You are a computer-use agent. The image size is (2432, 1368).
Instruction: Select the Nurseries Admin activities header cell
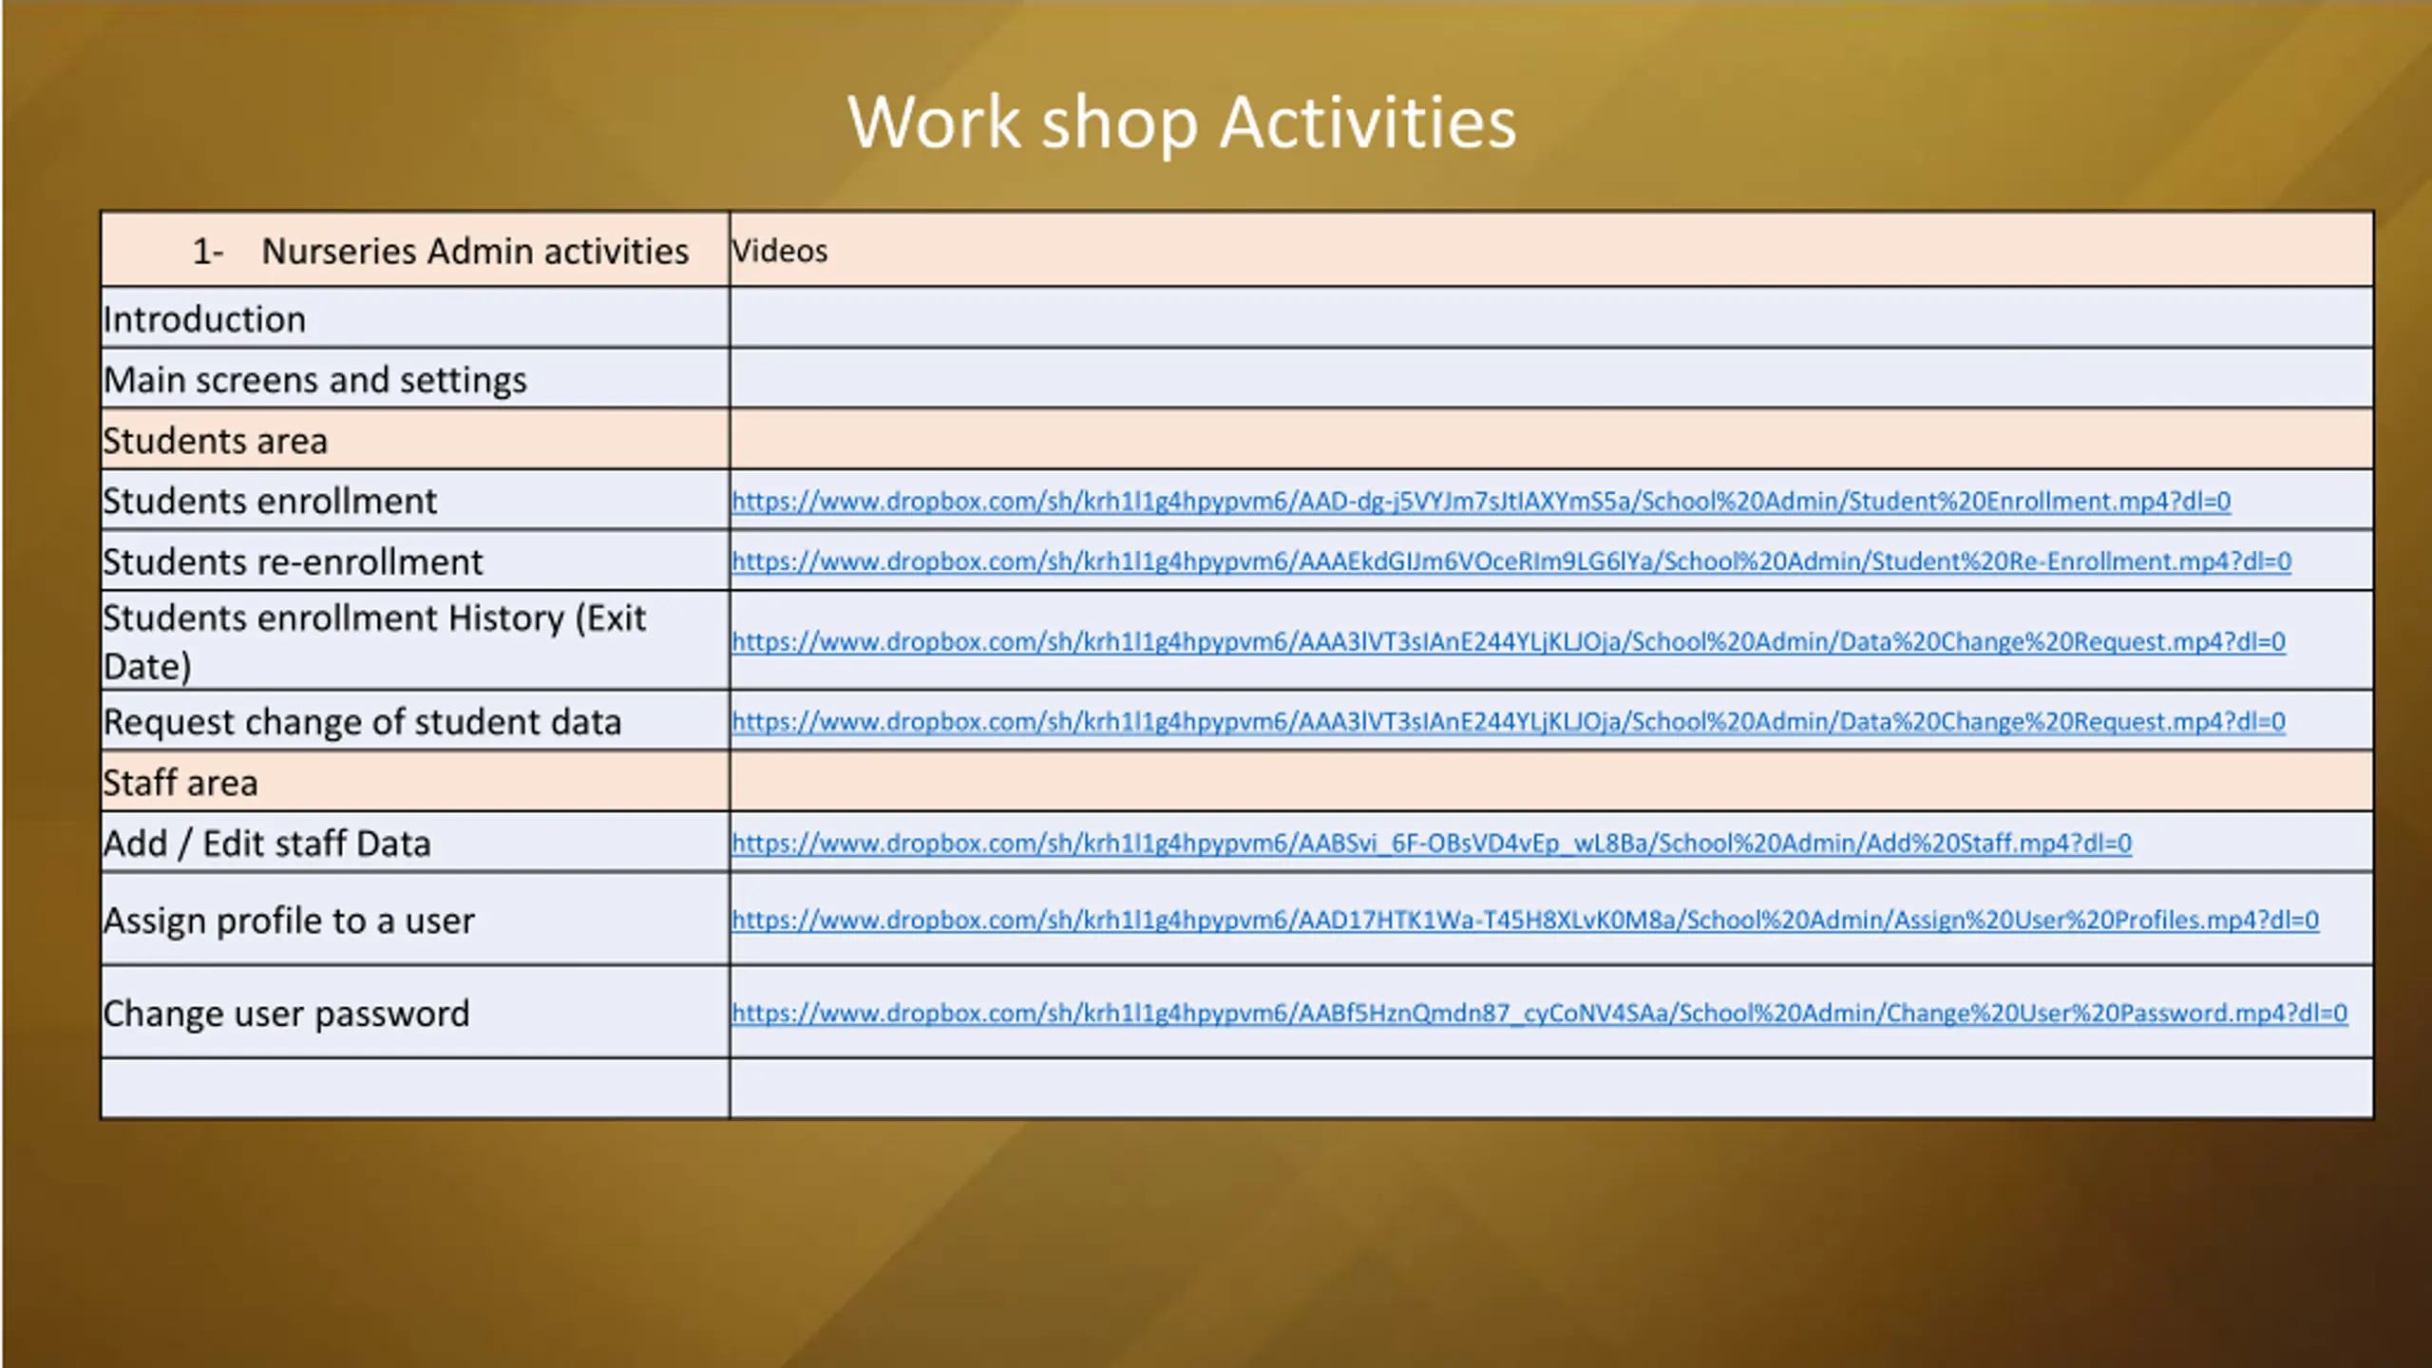(x=440, y=251)
